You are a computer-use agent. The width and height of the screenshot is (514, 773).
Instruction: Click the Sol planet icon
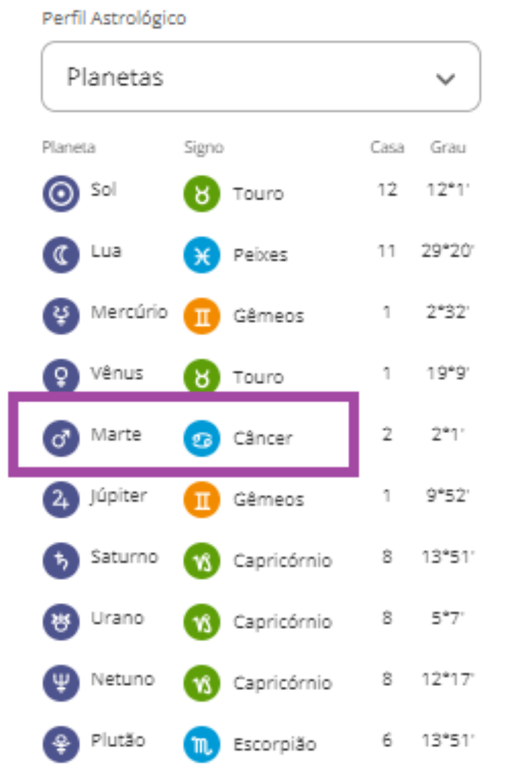[x=61, y=193]
